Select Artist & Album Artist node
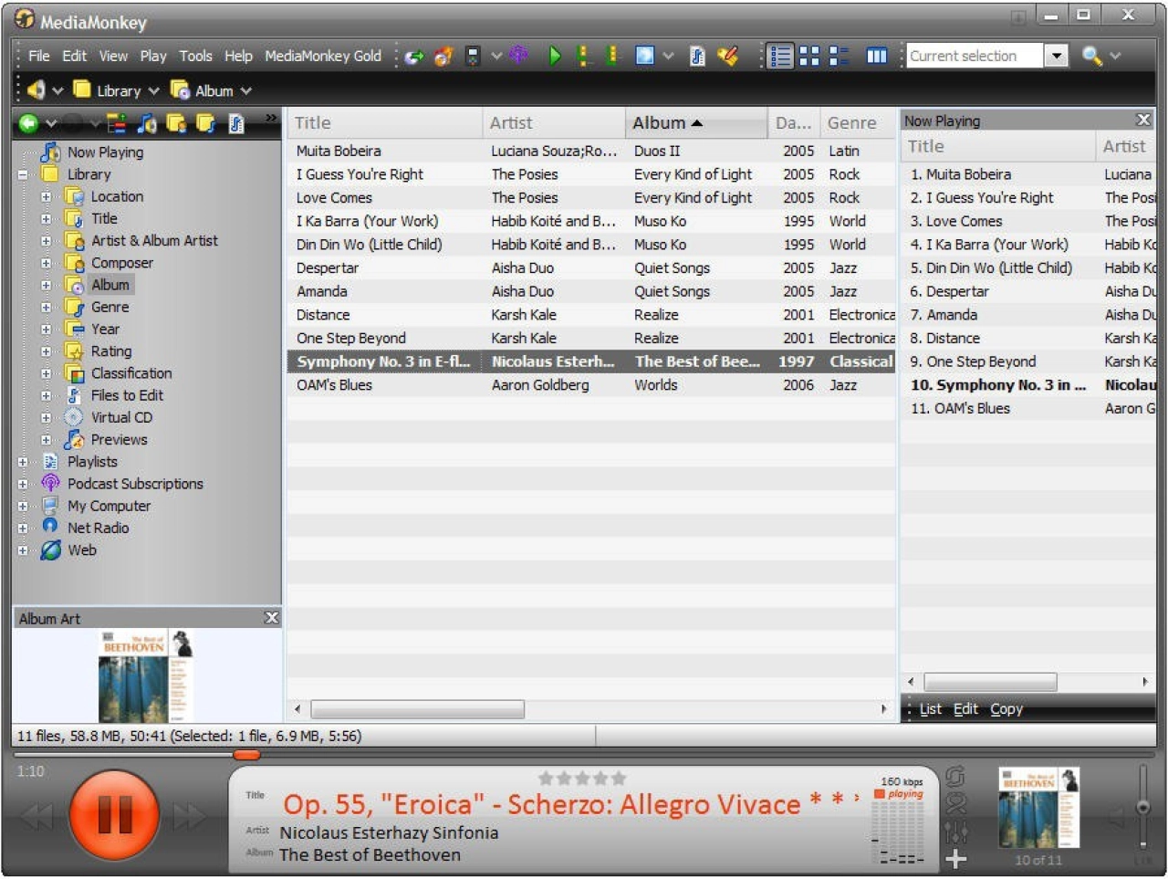 154,241
